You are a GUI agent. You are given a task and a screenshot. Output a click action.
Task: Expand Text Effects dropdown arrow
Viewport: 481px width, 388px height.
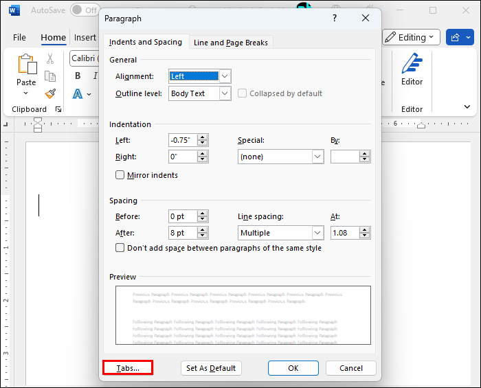[x=89, y=94]
